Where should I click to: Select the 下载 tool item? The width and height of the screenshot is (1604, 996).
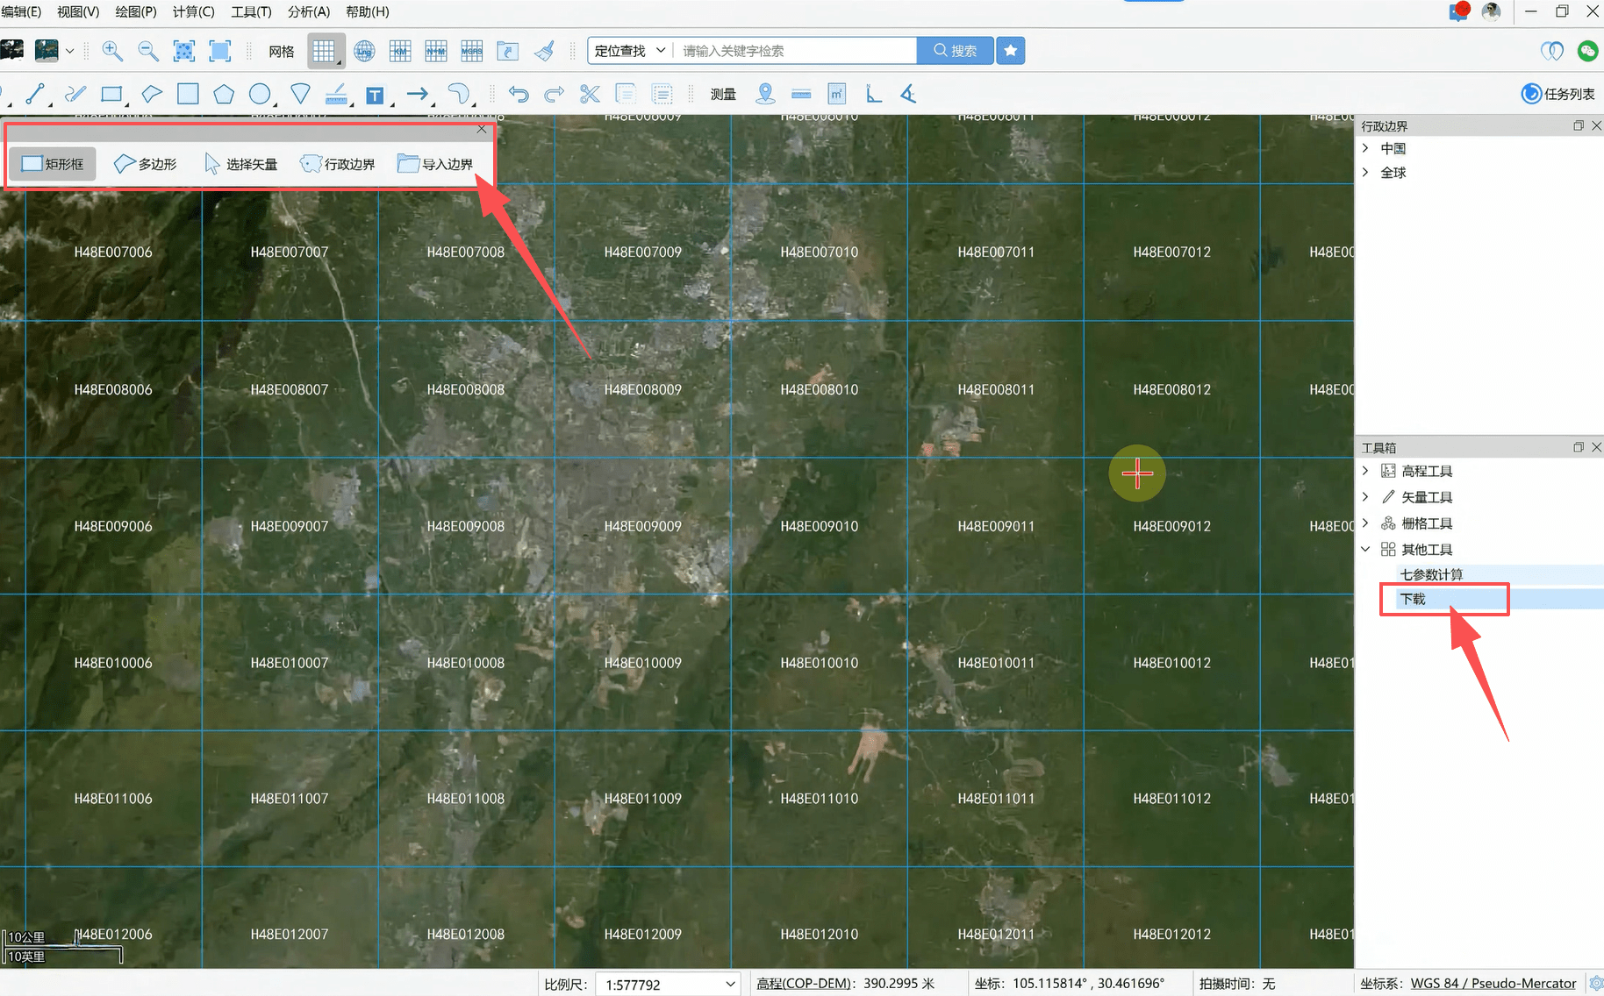pos(1413,599)
